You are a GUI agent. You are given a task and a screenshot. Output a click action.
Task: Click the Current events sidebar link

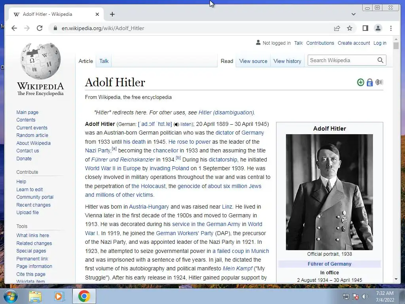pos(32,127)
